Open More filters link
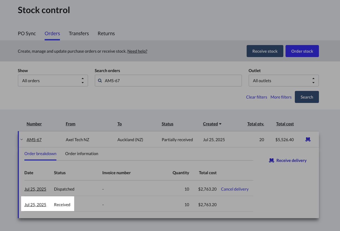340x231 pixels. point(281,97)
